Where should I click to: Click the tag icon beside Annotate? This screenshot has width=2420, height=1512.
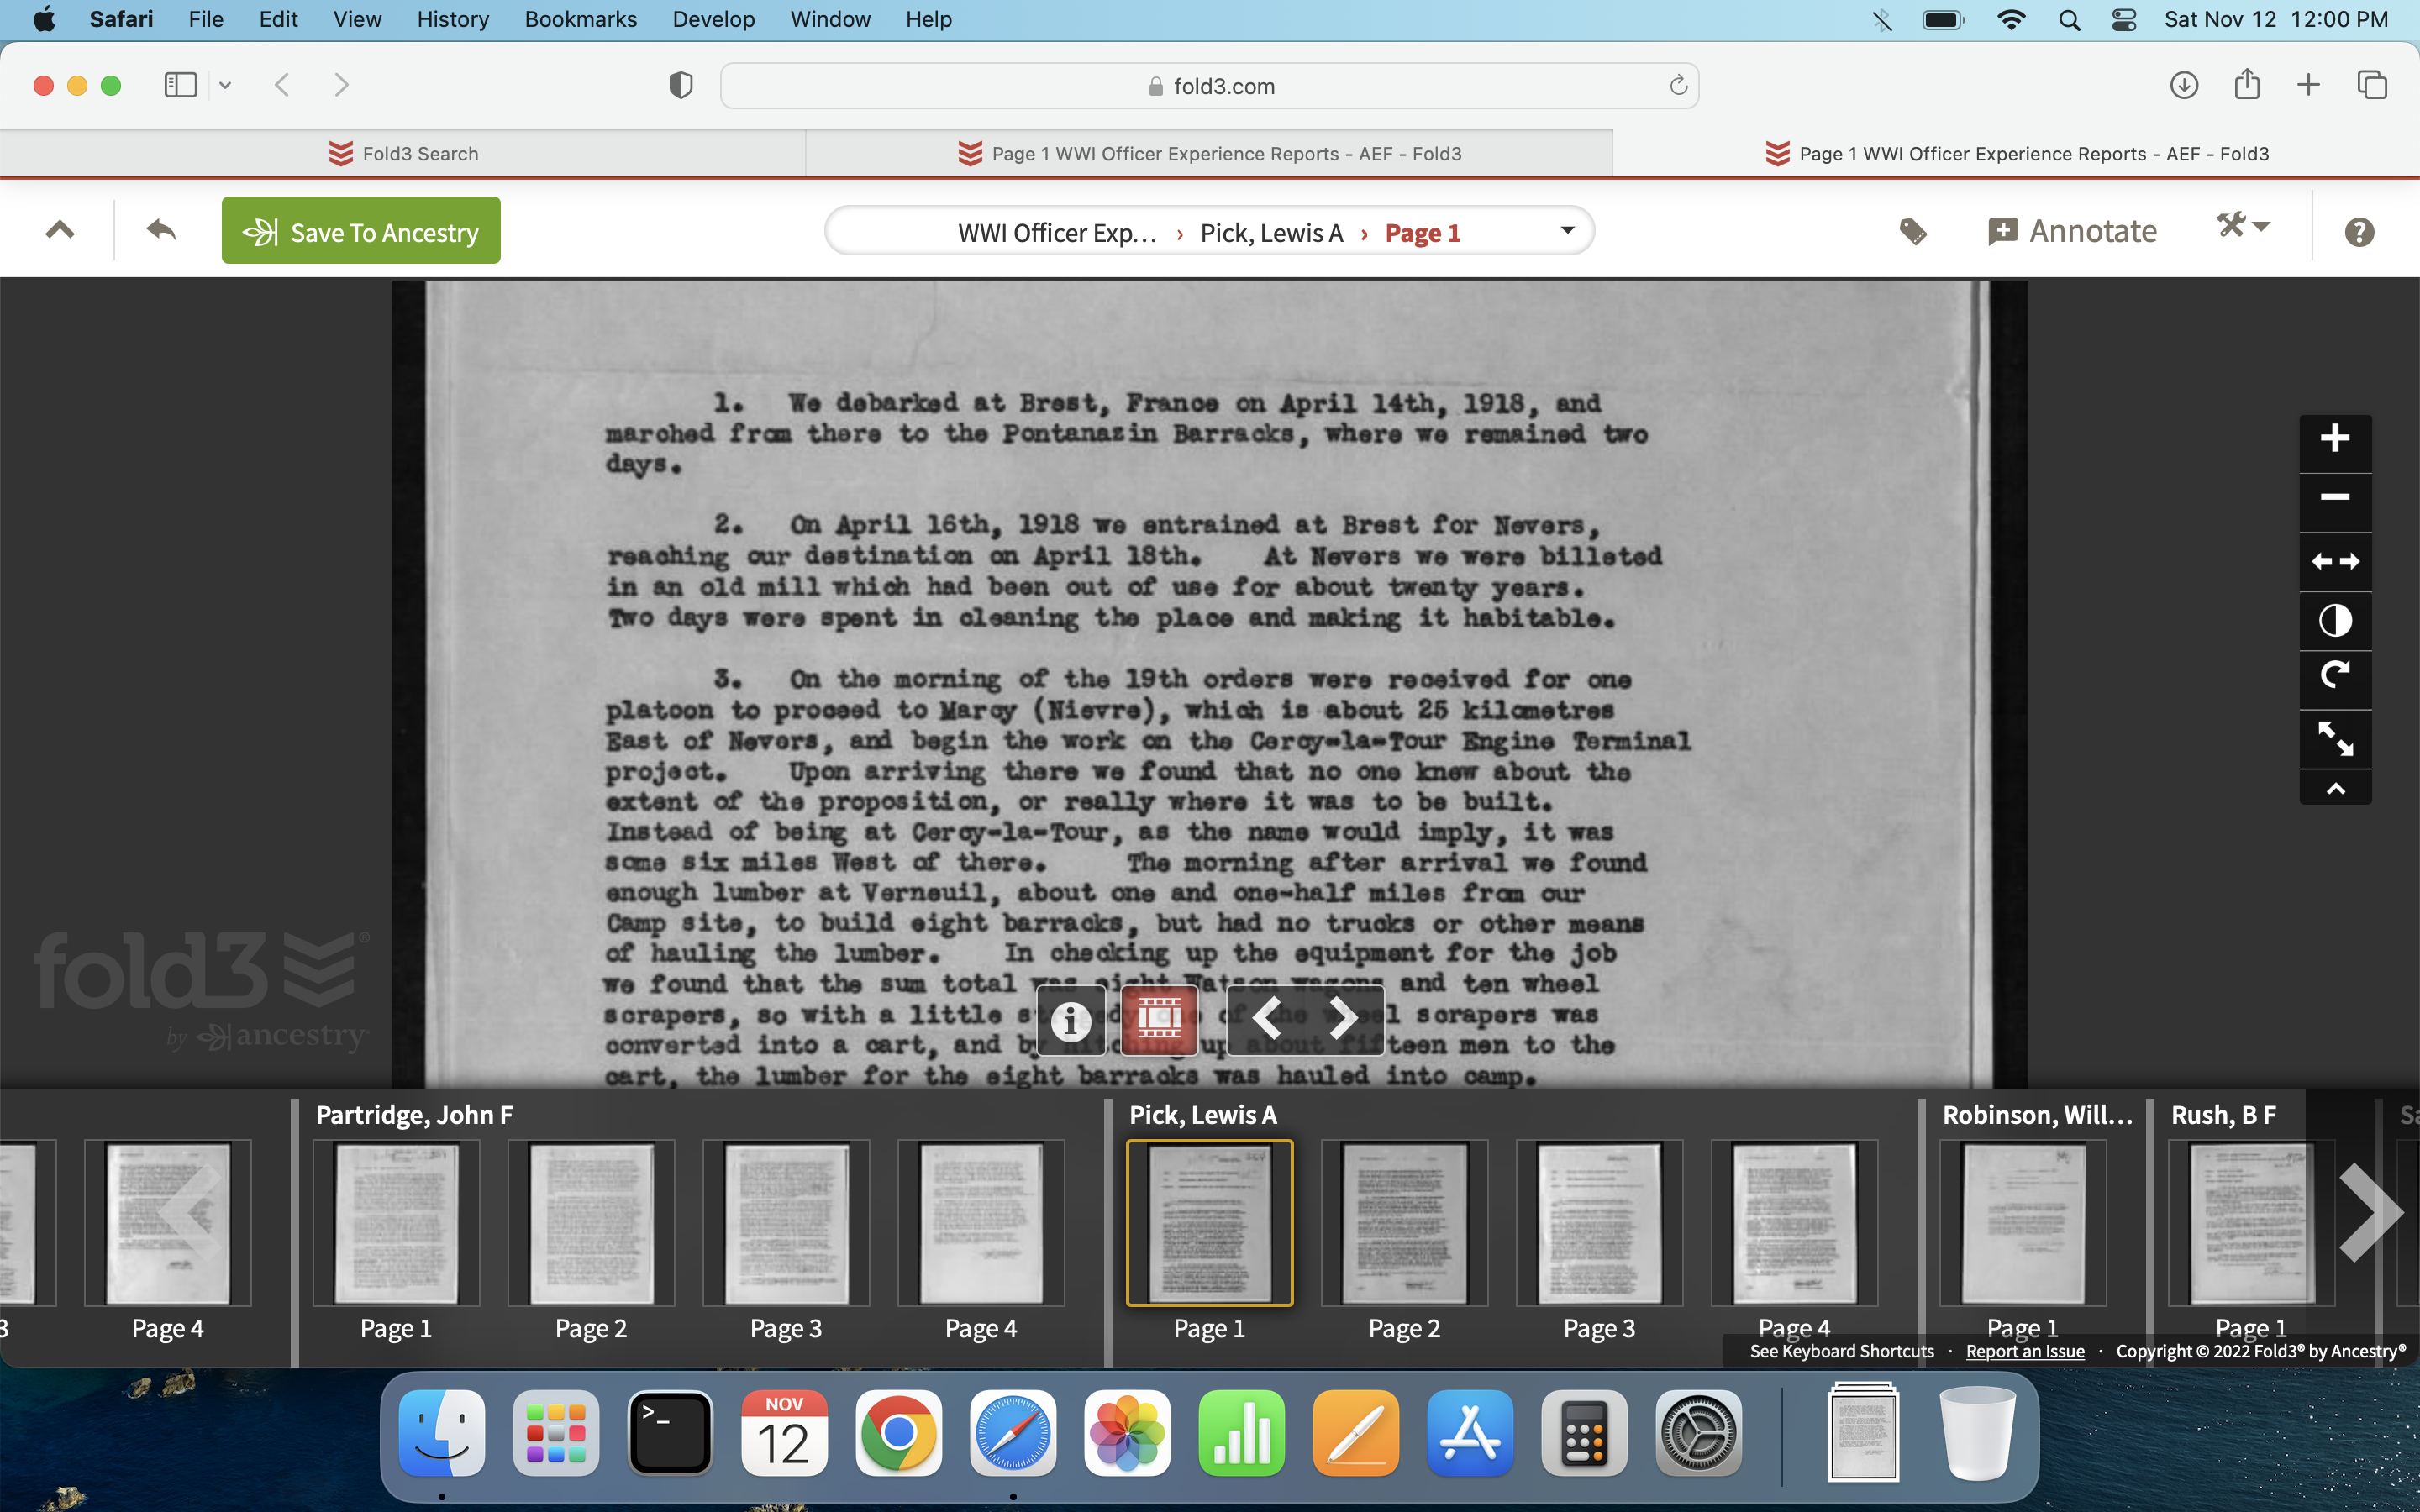point(1912,232)
